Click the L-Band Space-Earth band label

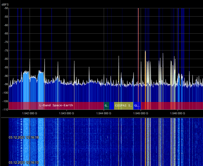pyautogui.click(x=56, y=105)
